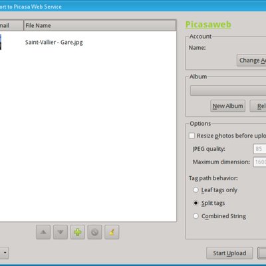Remove selected image with prohibition icon

94,232
